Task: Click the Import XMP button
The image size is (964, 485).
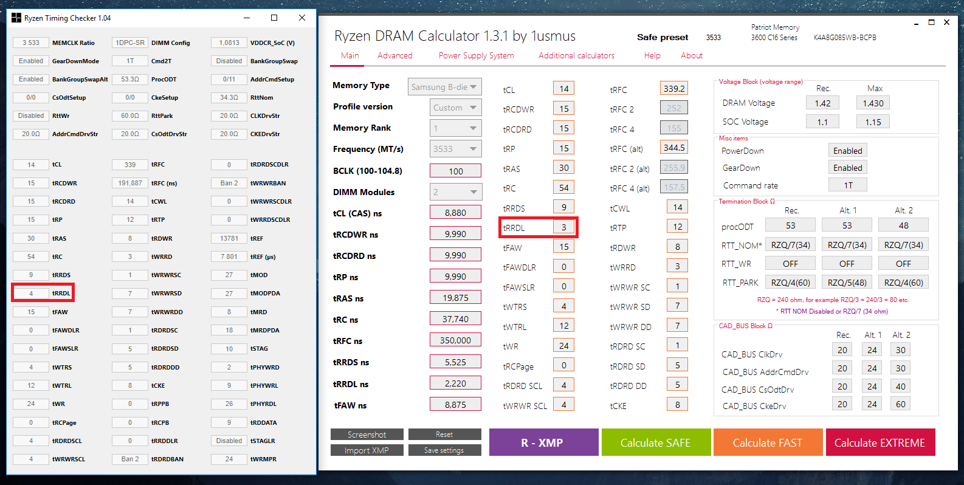Action: point(367,450)
